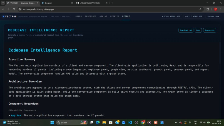Viewport: 224px width, 126px height.
Task: Open the tab search dropdown arrow
Action: 3,3
